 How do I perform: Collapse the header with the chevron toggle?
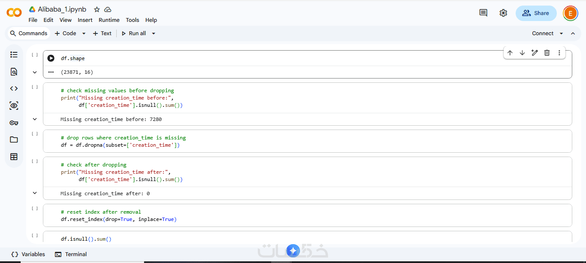pyautogui.click(x=573, y=33)
